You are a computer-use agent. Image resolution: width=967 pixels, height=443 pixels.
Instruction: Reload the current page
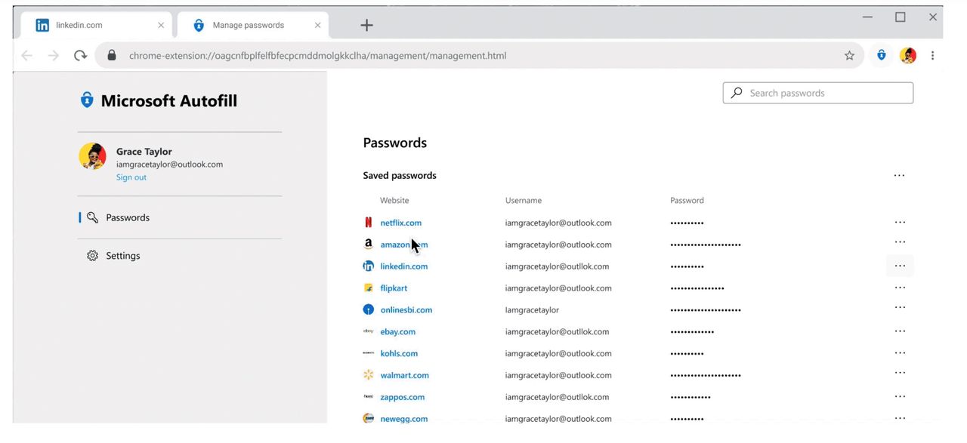(x=80, y=55)
